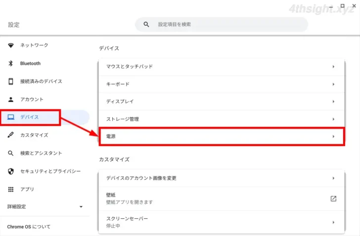Click the laptop icon for デバイス
360x236 pixels.
tap(10, 117)
